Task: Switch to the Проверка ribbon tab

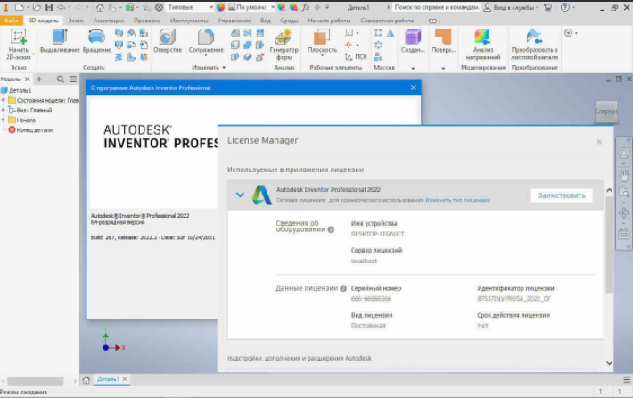Action: [147, 21]
